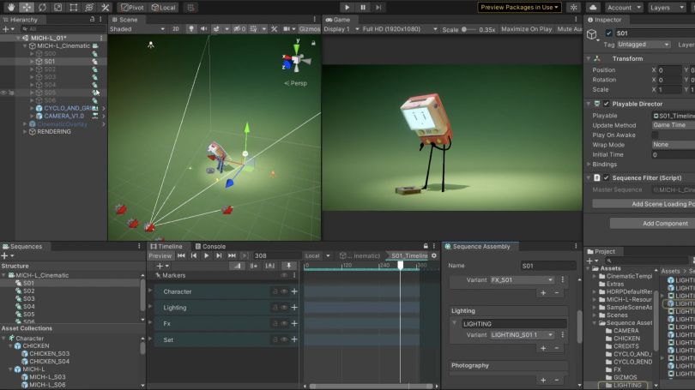The width and height of the screenshot is (695, 390).
Task: Select the Scene tab
Action: (124, 20)
